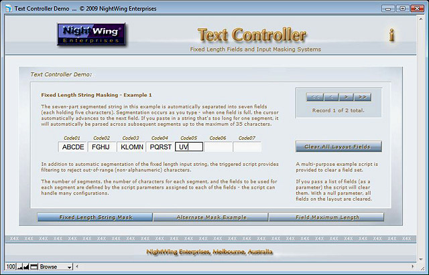
Task: Minimize the Text Controller Demo window
Action: pos(388,9)
